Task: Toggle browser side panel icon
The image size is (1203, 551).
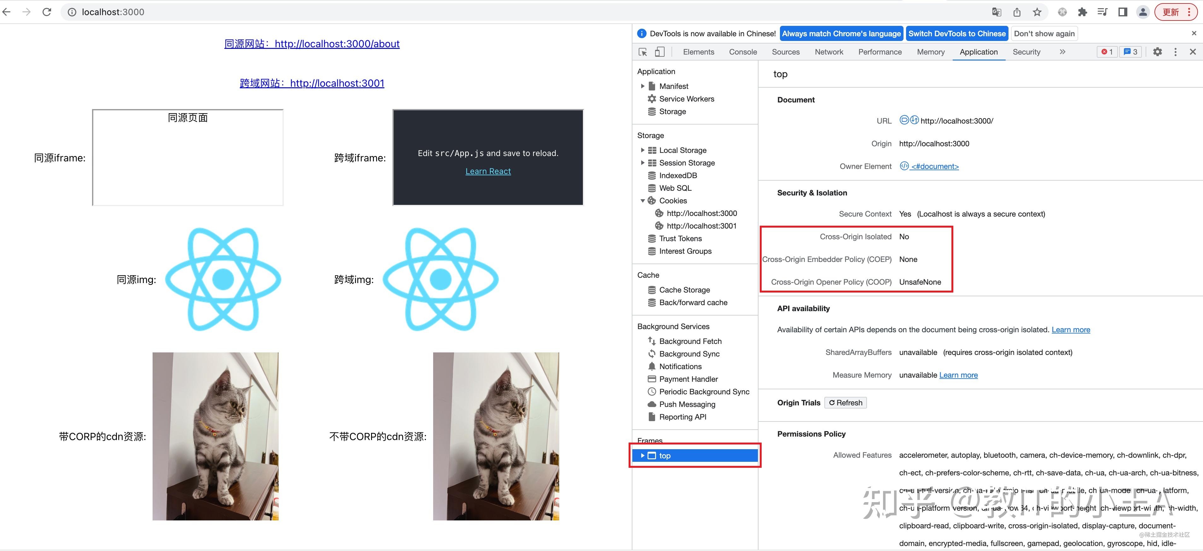Action: (1123, 12)
